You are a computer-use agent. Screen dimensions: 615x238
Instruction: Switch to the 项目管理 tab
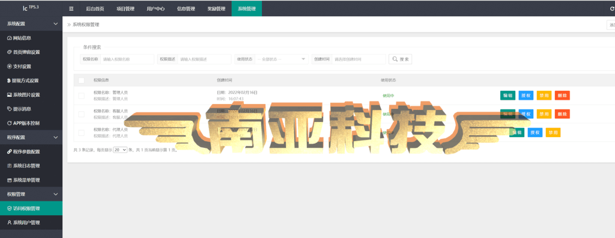(126, 8)
